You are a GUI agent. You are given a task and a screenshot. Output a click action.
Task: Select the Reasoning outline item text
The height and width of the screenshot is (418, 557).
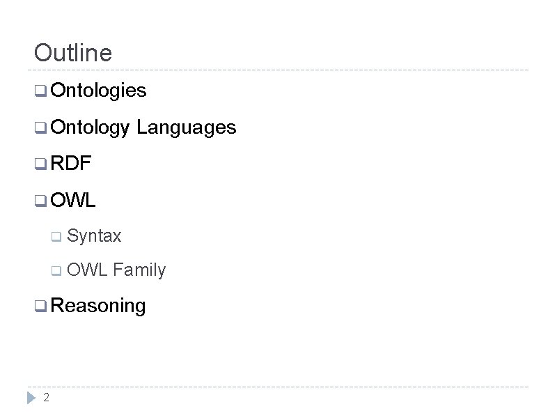(98, 305)
